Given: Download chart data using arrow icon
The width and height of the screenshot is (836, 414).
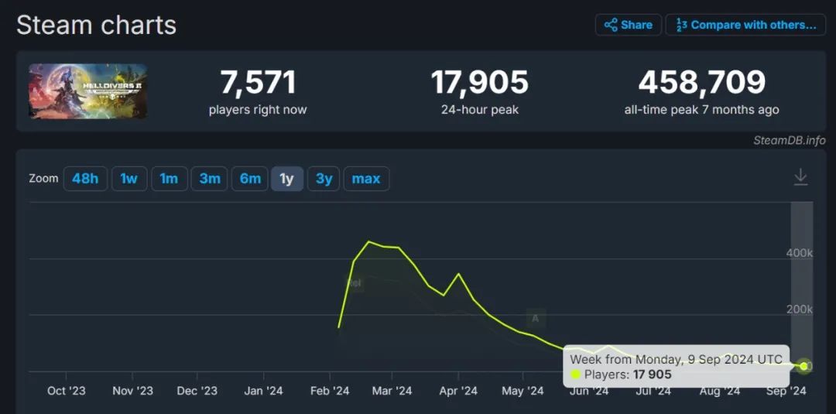Looking at the screenshot, I should point(800,177).
